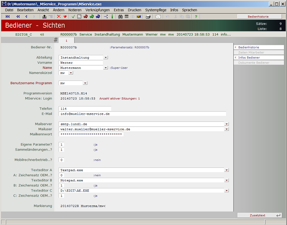Click the single left arrow previous record icon
The image size is (287, 225).
[x=26, y=17]
